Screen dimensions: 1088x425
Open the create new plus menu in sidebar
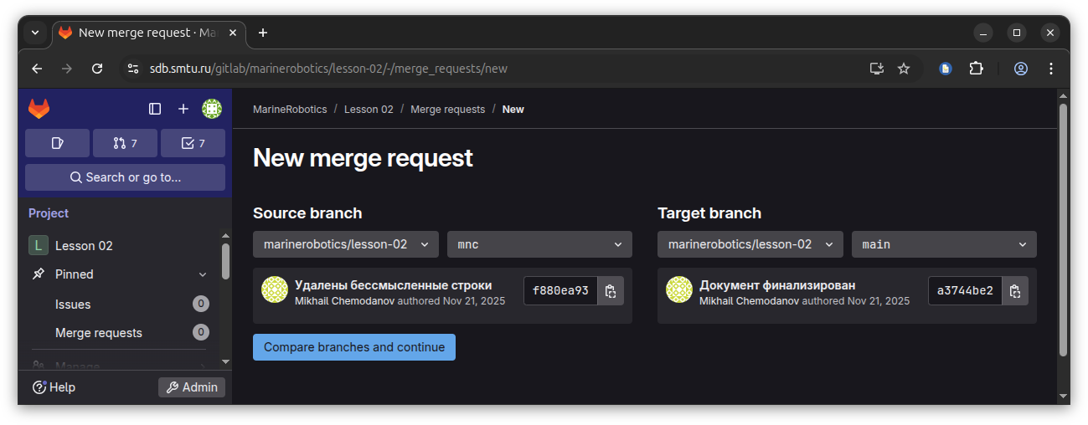click(x=183, y=109)
